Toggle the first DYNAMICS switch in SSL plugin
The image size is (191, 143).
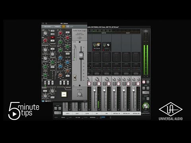45,83
